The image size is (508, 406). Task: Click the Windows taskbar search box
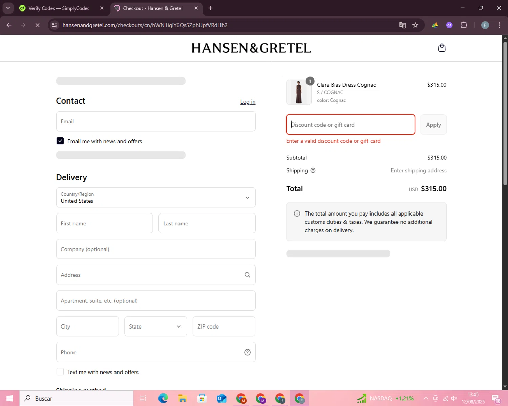[x=77, y=398]
